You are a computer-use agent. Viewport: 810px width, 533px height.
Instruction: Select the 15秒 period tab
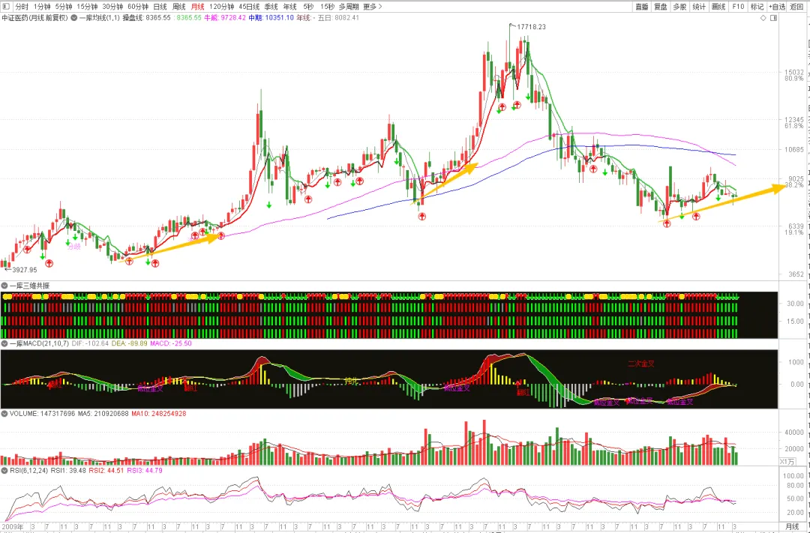tap(328, 7)
